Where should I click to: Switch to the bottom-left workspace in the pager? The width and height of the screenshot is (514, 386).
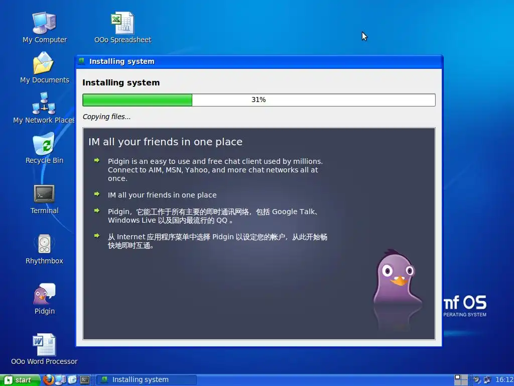tap(458, 382)
